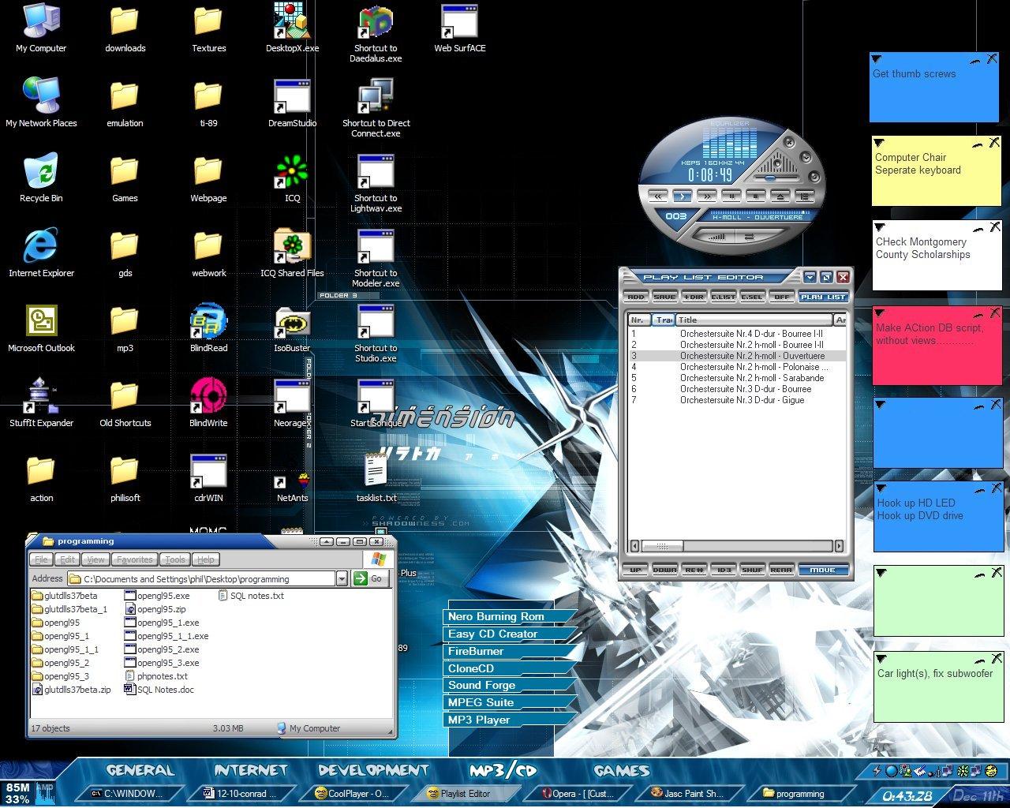Viewport: 1010px width, 808px height.
Task: Click SAVE in Play List Editor
Action: pos(665,297)
